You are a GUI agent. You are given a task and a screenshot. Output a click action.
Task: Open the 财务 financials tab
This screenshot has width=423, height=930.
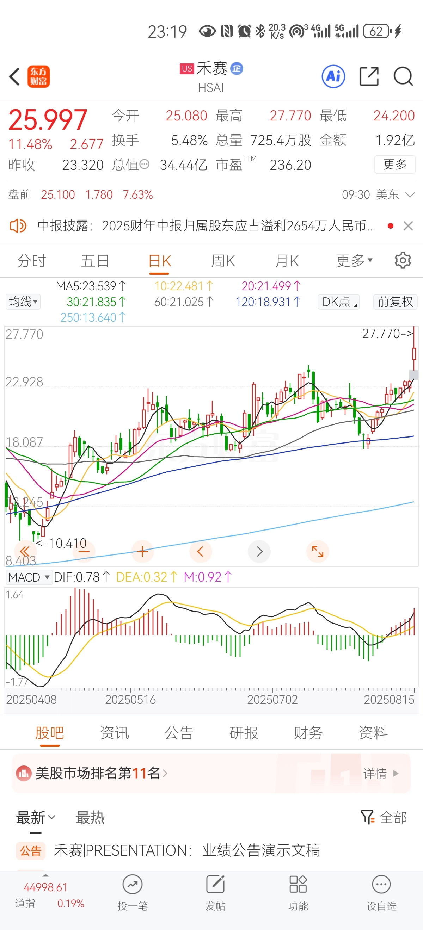(308, 733)
